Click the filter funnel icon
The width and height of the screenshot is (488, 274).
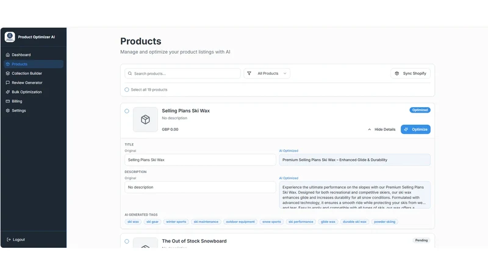pyautogui.click(x=249, y=73)
